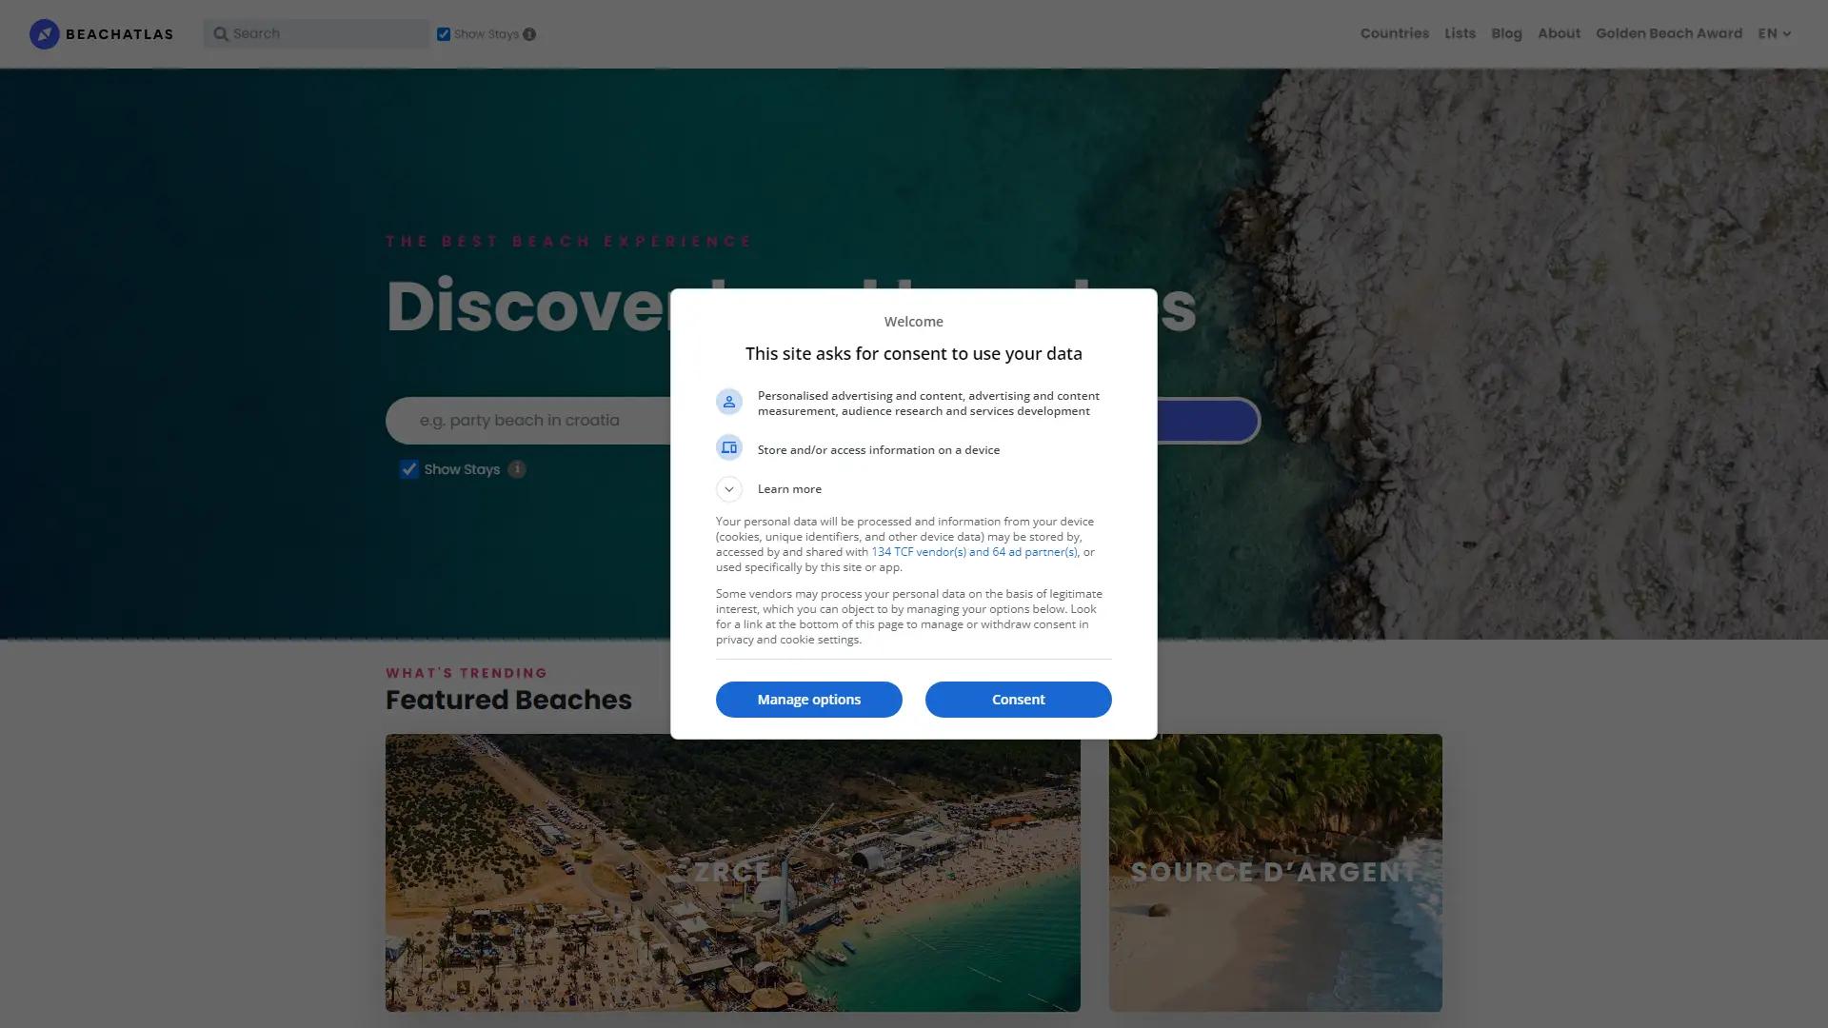
Task: Open Manage options in the consent dialog
Action: [x=808, y=699]
